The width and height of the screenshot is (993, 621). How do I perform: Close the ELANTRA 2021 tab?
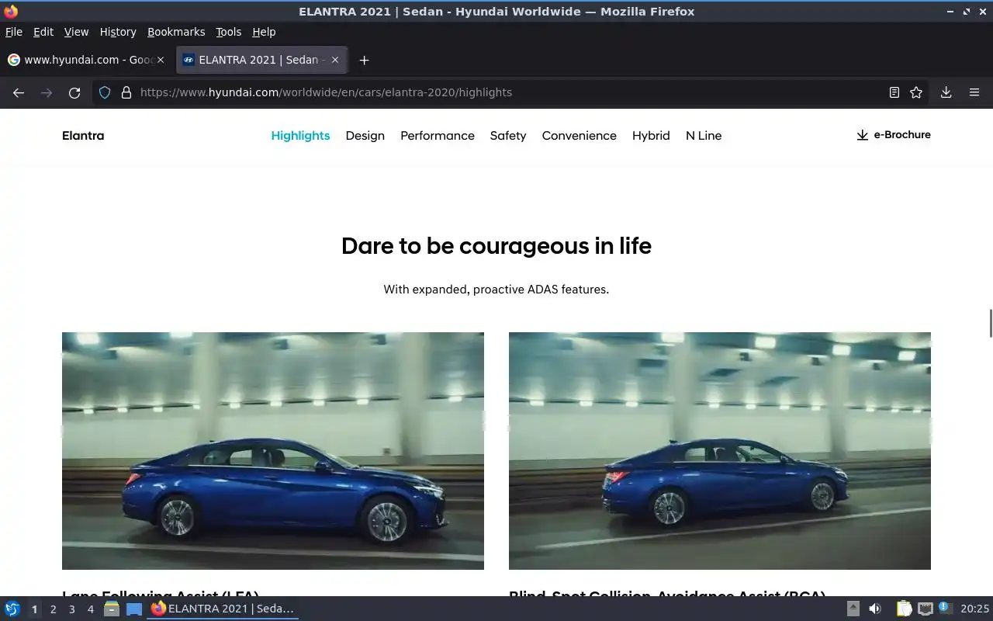pos(336,60)
